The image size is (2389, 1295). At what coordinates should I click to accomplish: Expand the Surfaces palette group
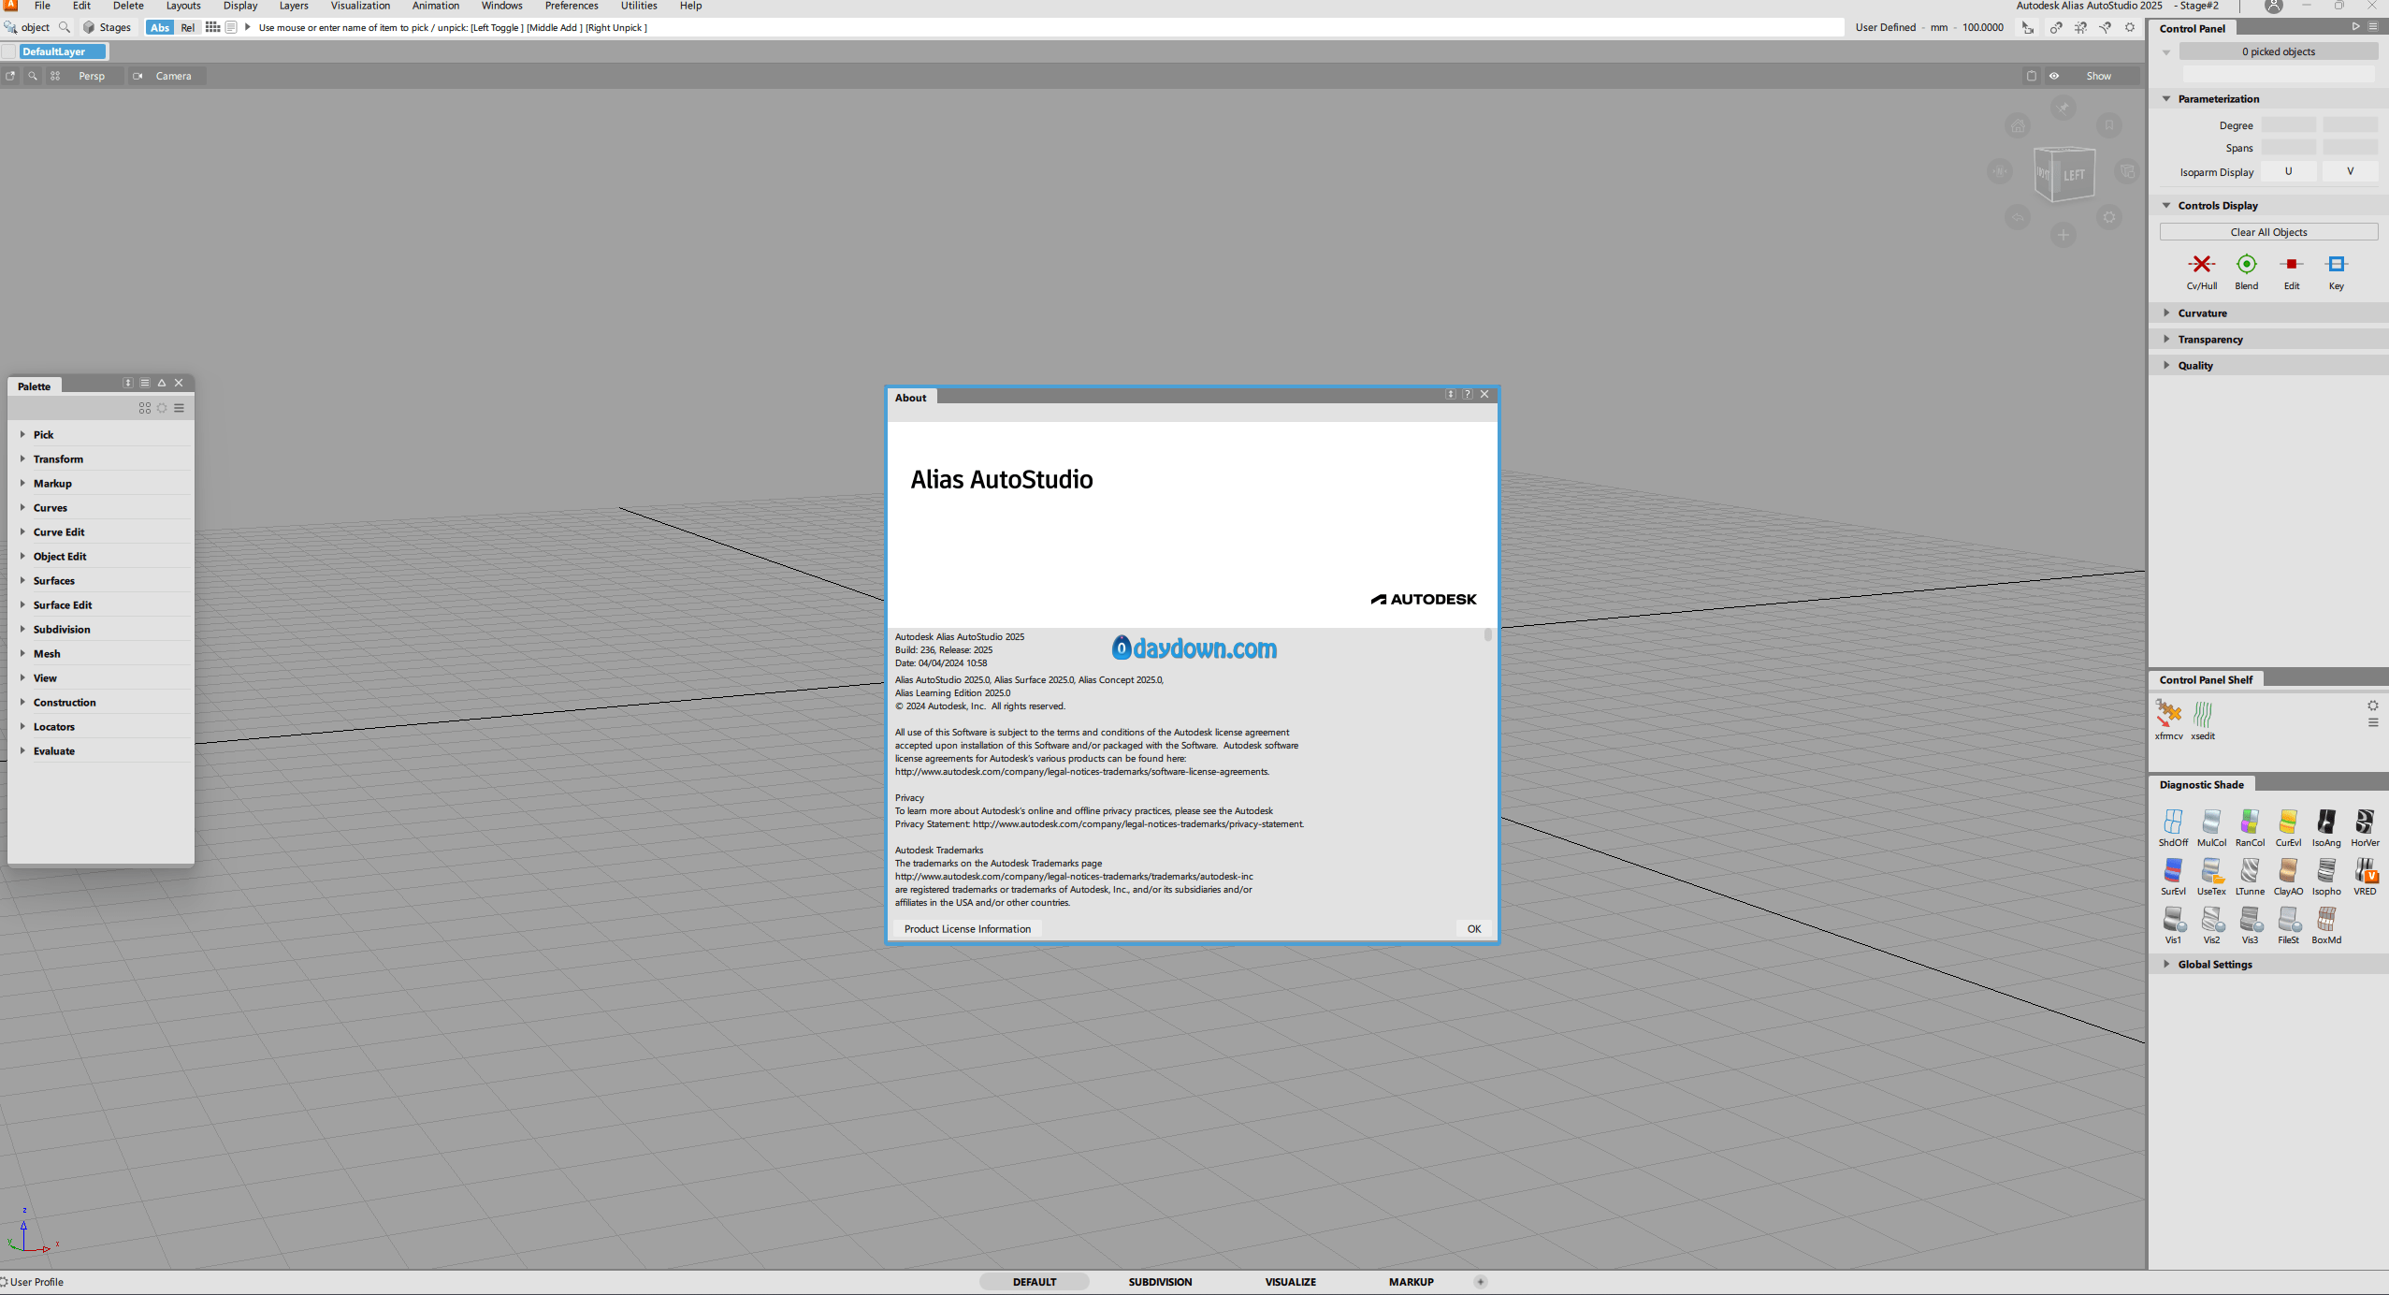coord(53,581)
